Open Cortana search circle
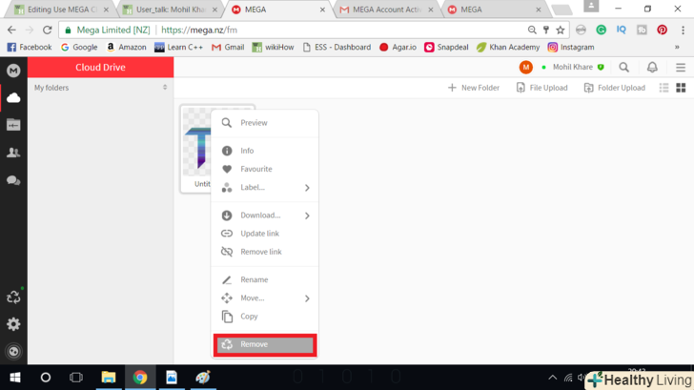This screenshot has height=390, width=694. coord(46,378)
